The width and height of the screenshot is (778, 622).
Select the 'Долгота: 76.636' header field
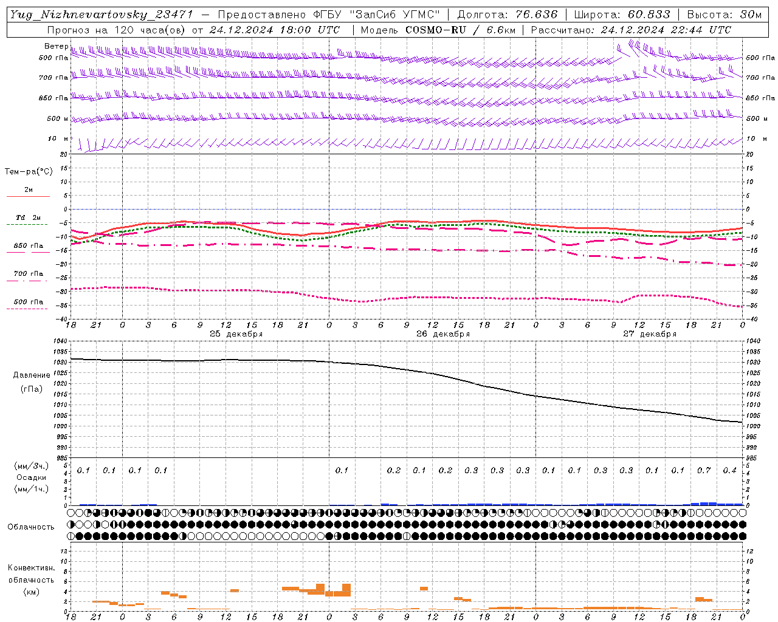(507, 15)
